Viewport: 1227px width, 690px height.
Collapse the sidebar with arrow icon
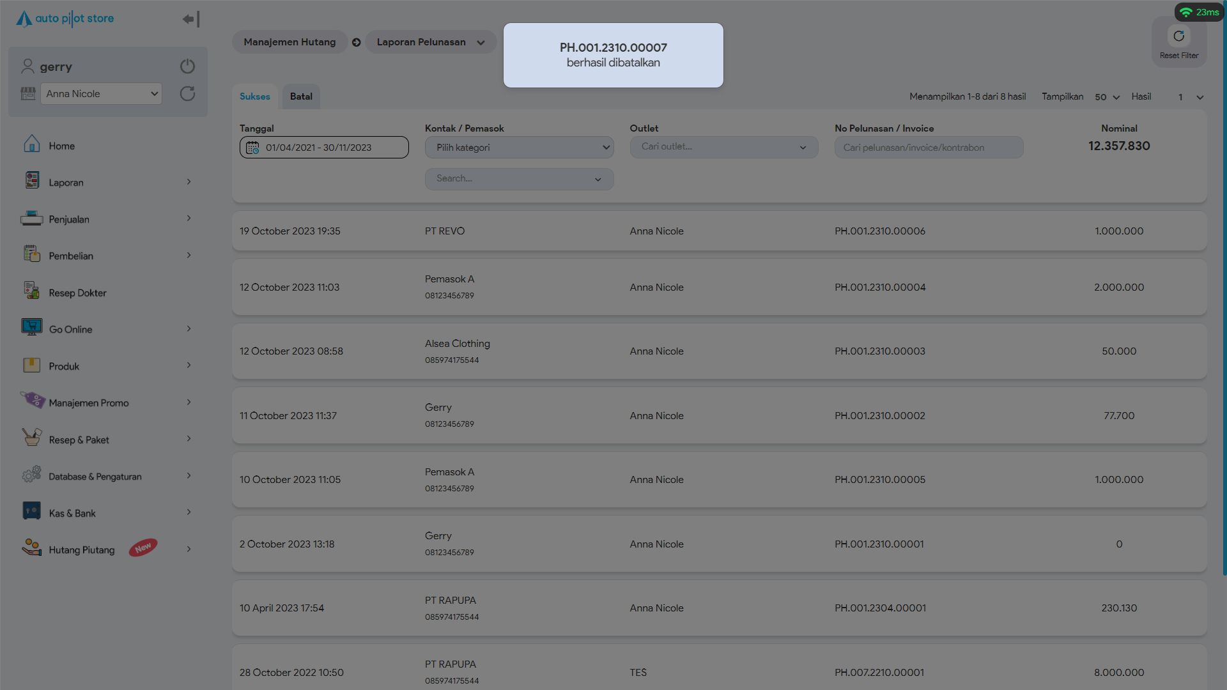point(190,19)
